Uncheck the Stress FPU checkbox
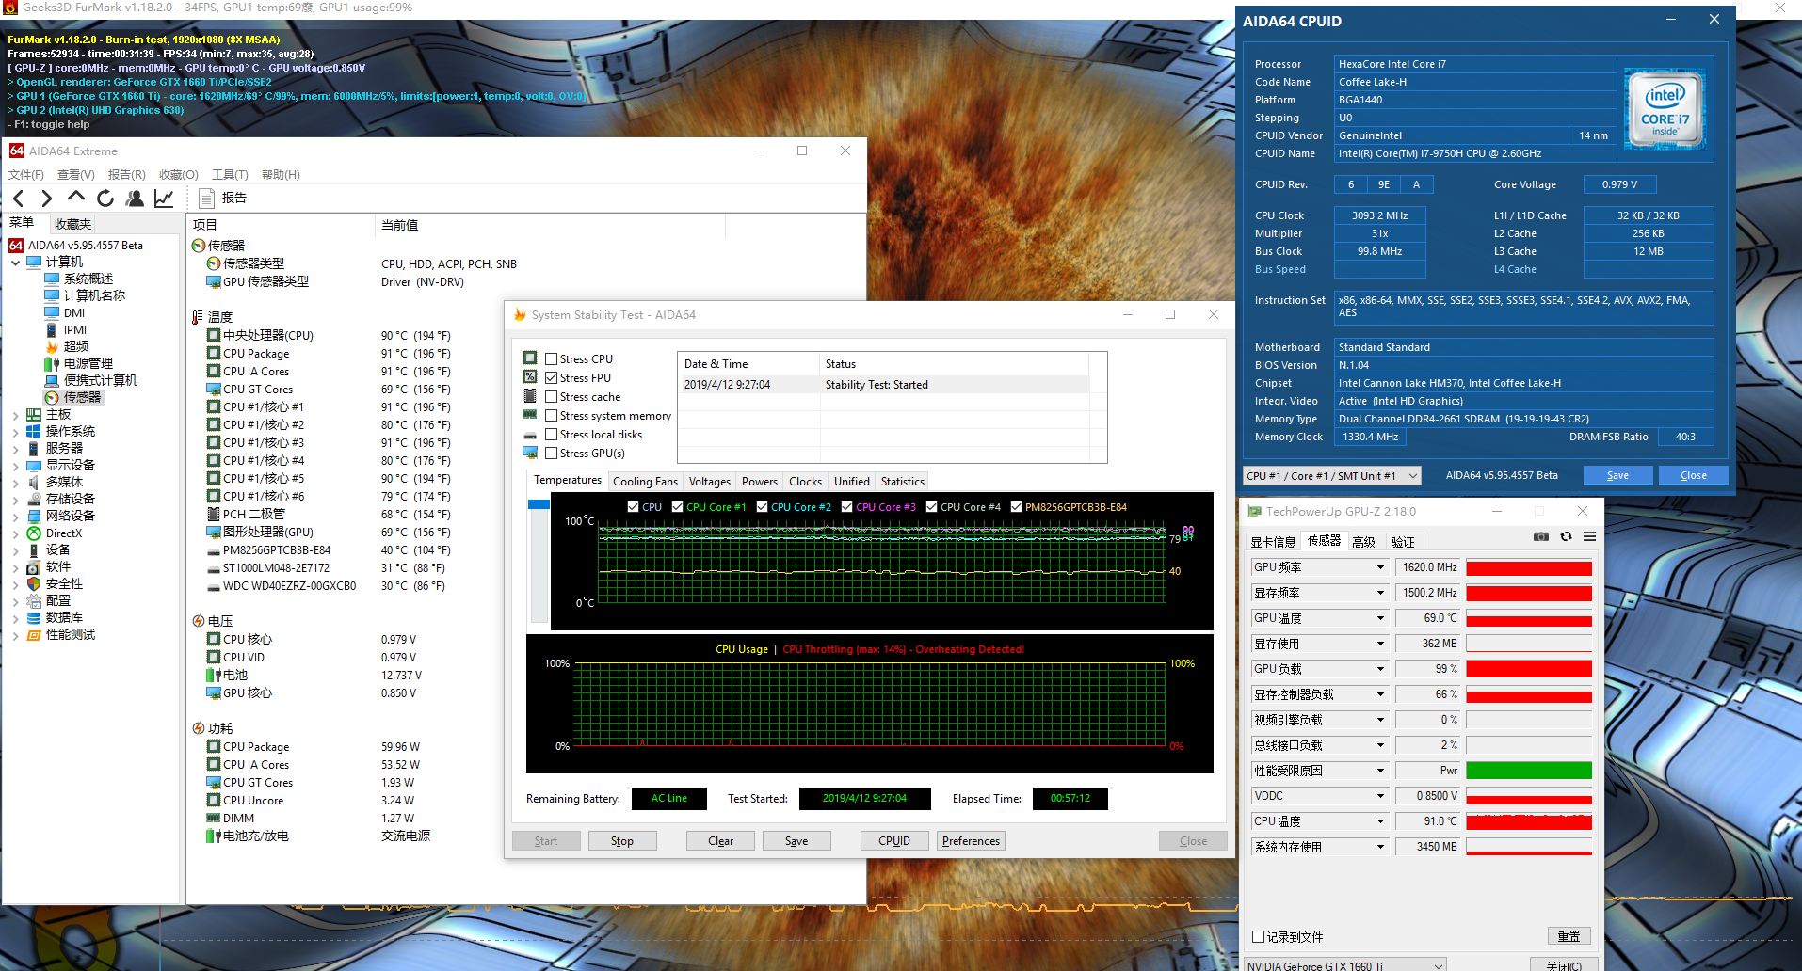 pos(552,378)
